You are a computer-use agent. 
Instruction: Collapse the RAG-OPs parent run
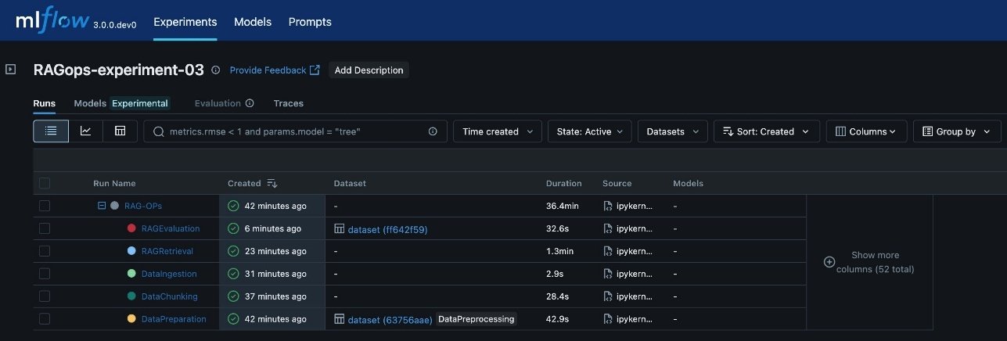102,206
